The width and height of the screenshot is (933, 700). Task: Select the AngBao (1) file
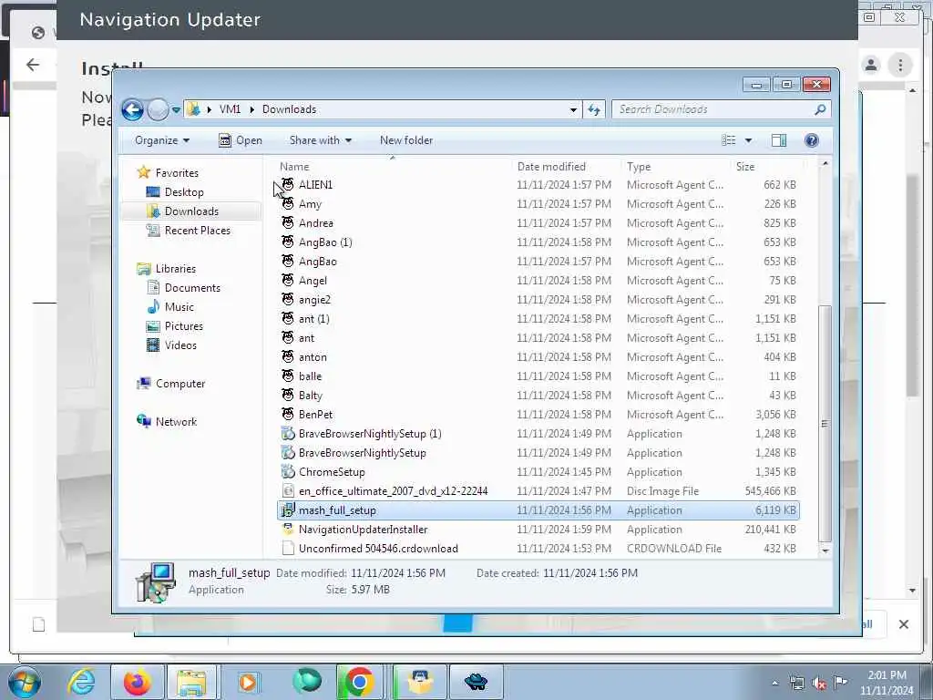(x=325, y=242)
